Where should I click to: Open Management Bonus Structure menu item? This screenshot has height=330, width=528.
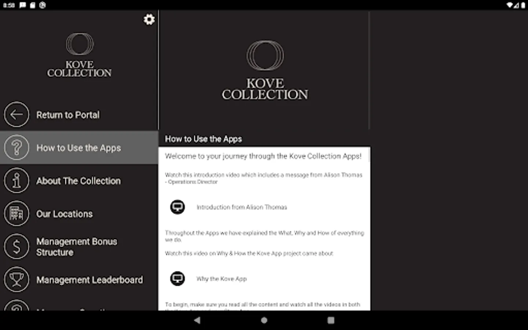coord(79,246)
